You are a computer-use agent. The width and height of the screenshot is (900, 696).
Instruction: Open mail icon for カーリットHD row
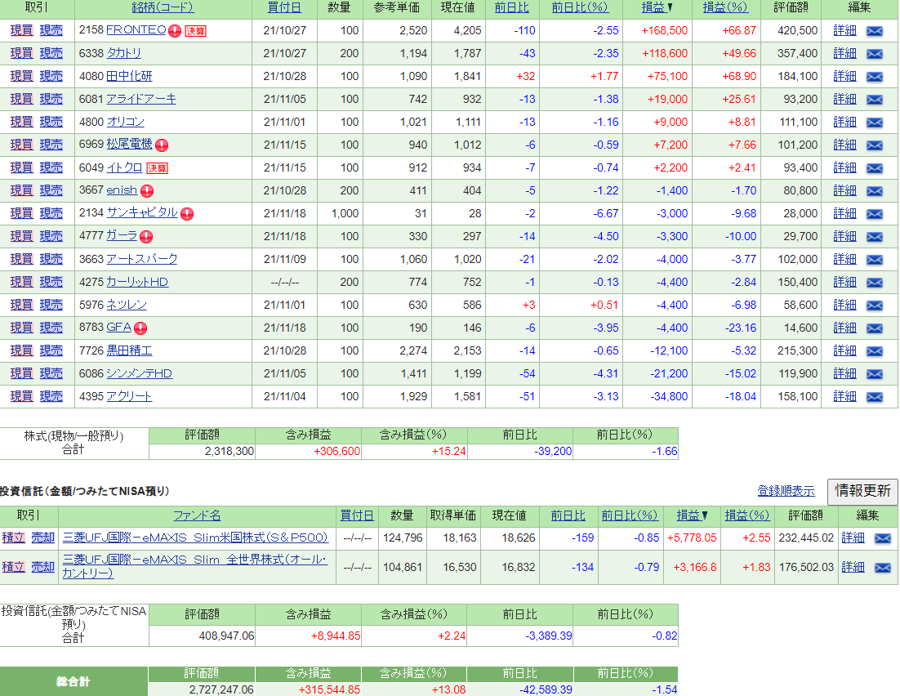coord(874,283)
